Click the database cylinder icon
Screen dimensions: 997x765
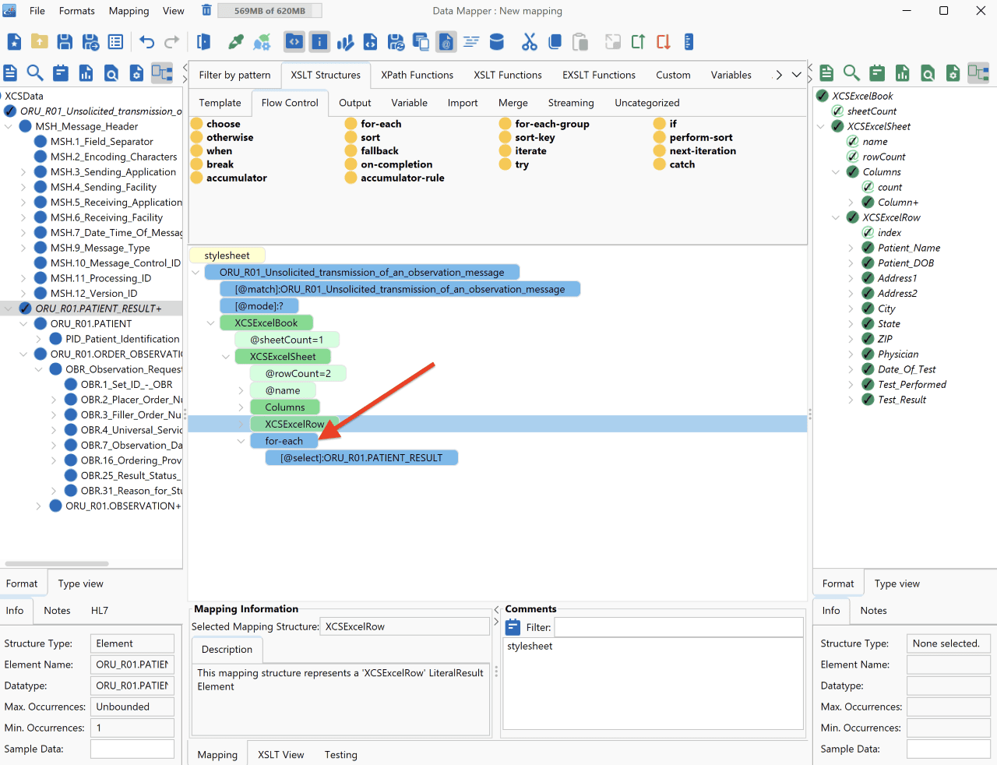497,42
